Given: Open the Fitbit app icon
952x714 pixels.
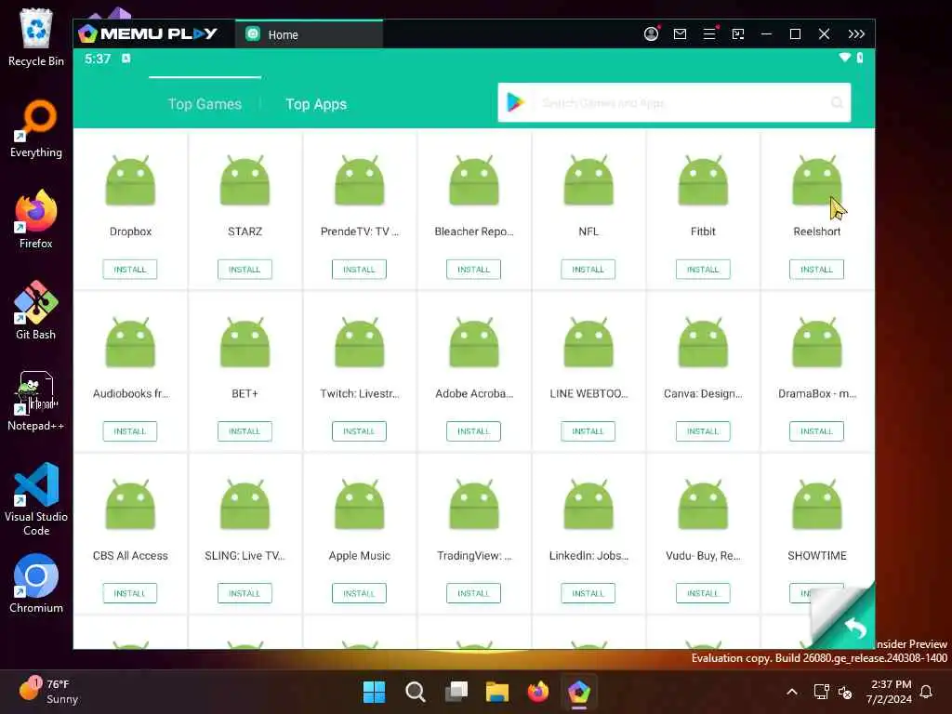Looking at the screenshot, I should pyautogui.click(x=703, y=180).
